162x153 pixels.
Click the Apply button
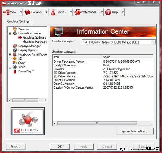pos(84,147)
